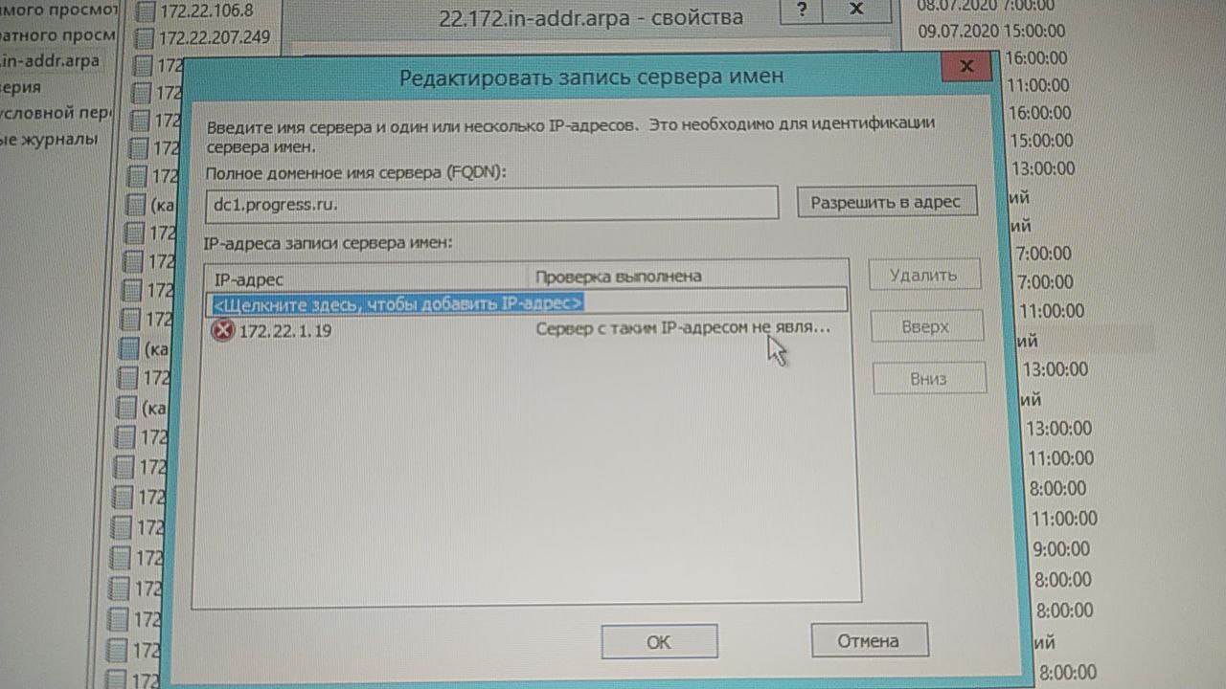Select the 172.22.207.249 record in list
Screen dimensions: 1226x689
[x=215, y=38]
